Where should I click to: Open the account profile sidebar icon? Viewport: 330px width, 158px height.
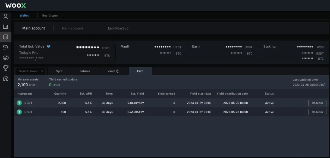point(5,16)
